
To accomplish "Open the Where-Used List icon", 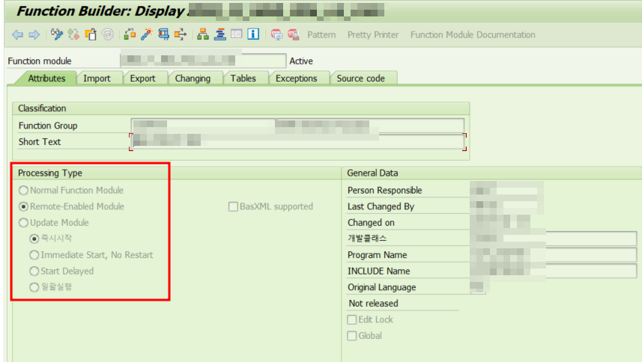I will tap(180, 34).
